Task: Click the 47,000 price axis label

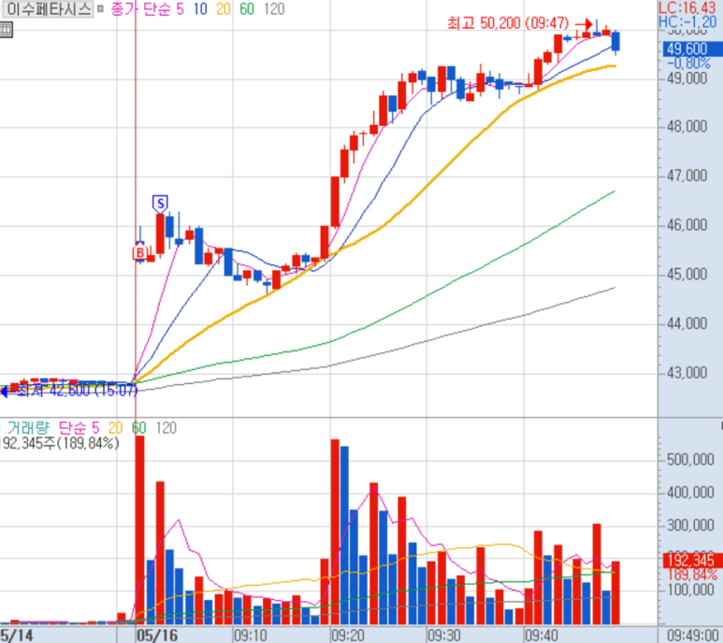Action: [687, 176]
